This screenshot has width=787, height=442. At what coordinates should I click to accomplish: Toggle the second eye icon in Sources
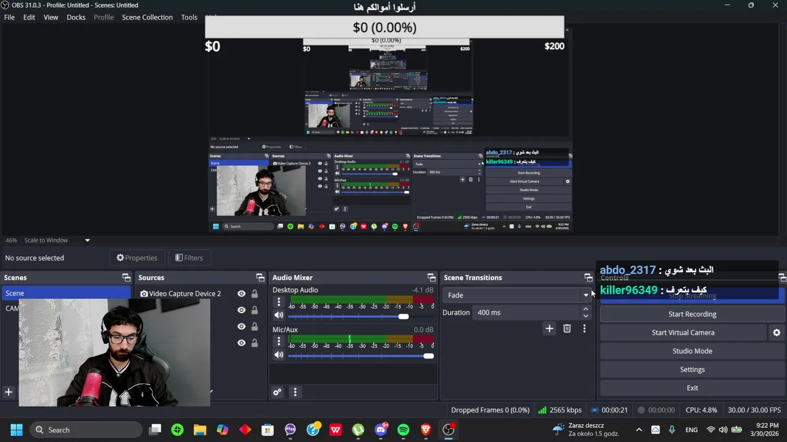(241, 310)
